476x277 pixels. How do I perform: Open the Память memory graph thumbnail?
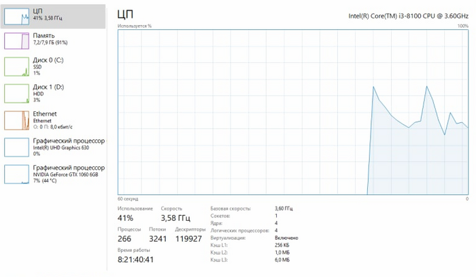click(x=17, y=41)
